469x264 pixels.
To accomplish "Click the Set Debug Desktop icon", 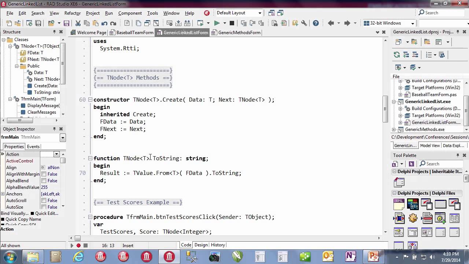I will click(x=280, y=13).
